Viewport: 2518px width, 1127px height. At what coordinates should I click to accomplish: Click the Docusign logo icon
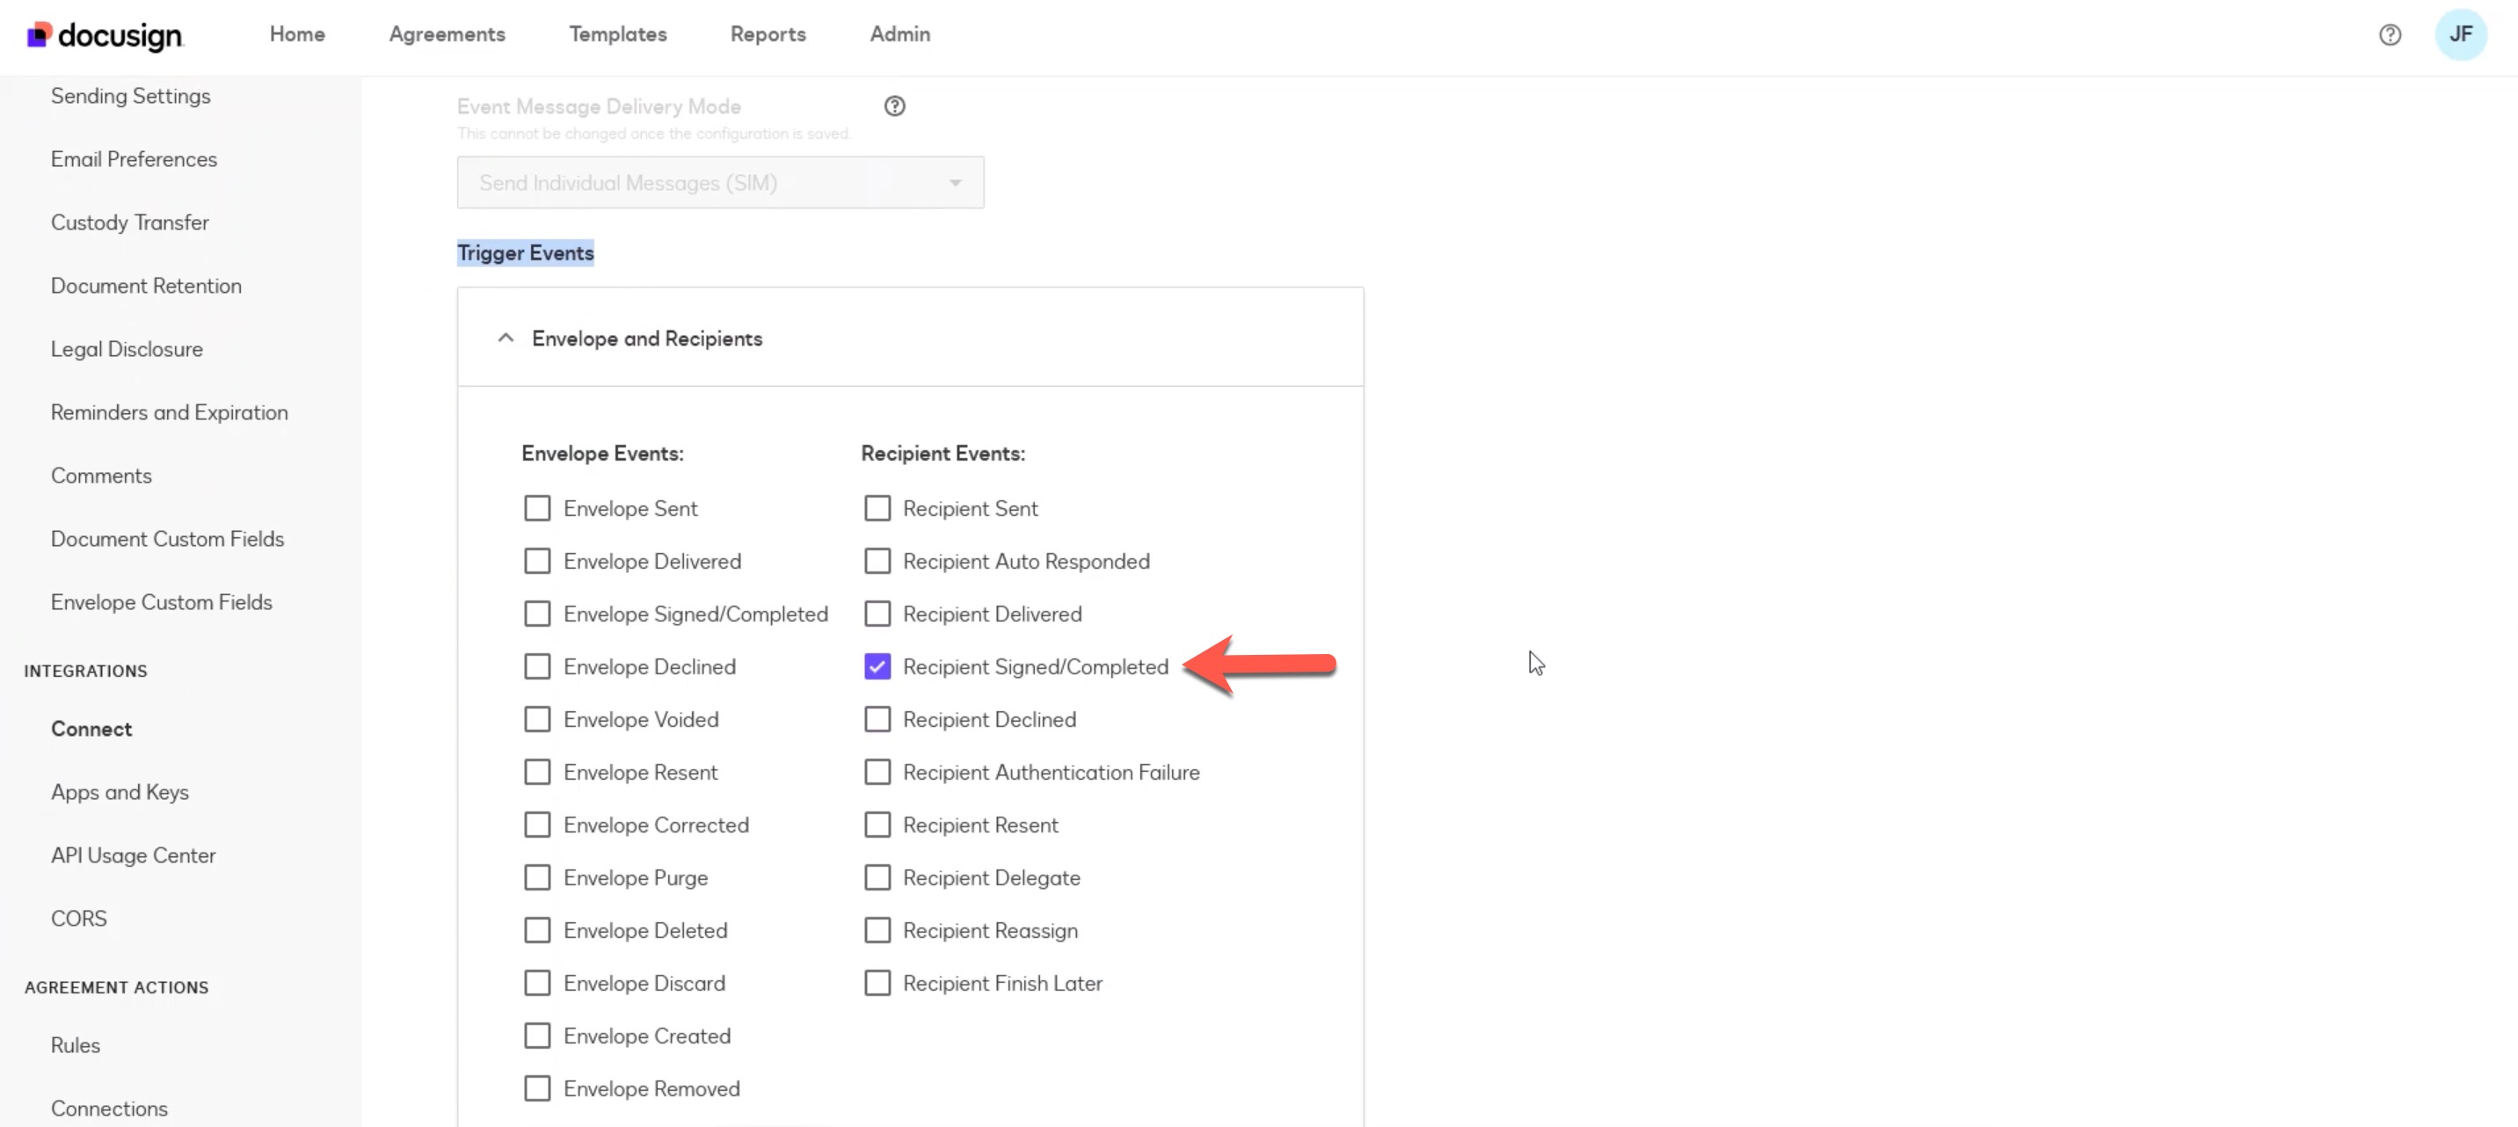[x=39, y=35]
